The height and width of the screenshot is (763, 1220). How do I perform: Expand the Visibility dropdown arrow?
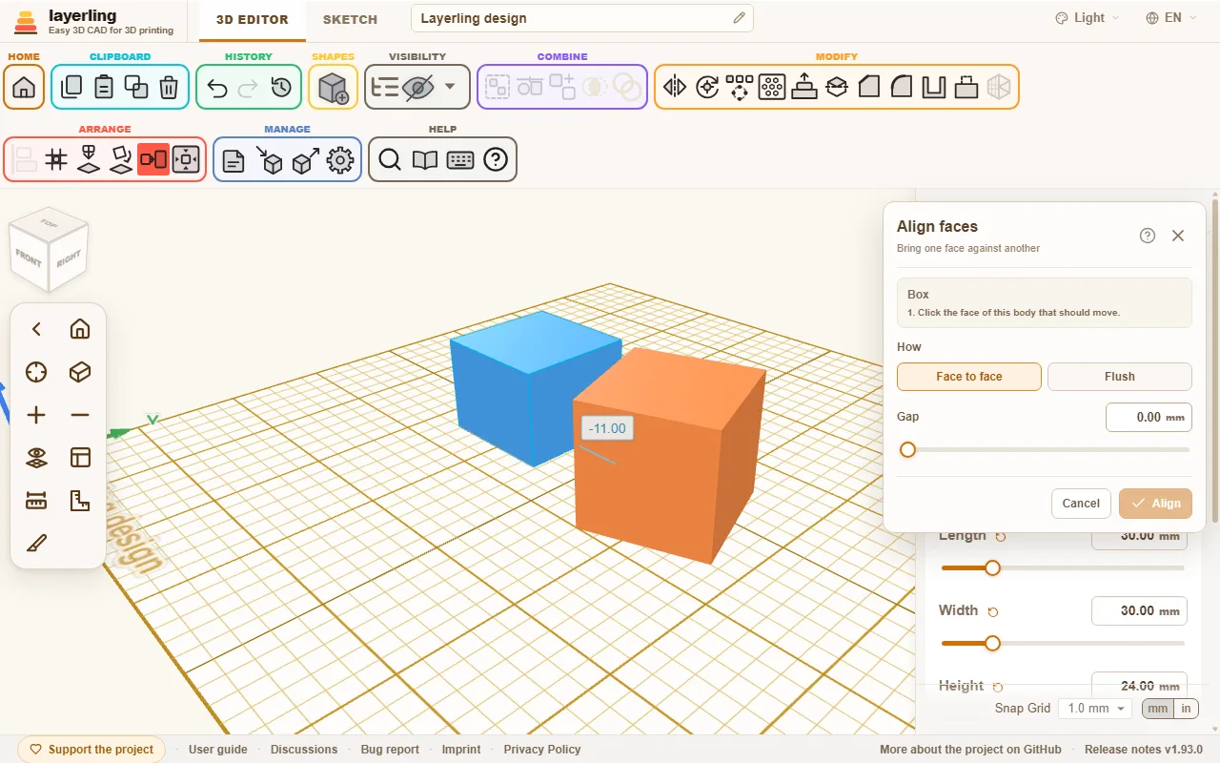point(450,88)
